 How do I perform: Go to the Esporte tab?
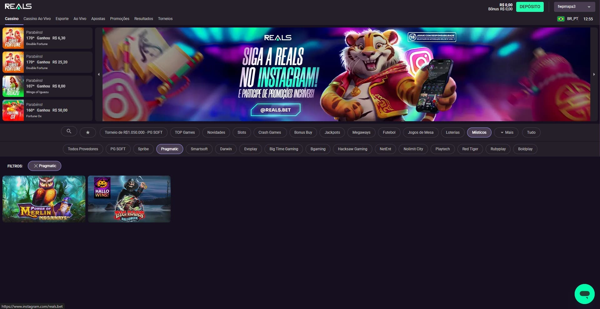[62, 19]
